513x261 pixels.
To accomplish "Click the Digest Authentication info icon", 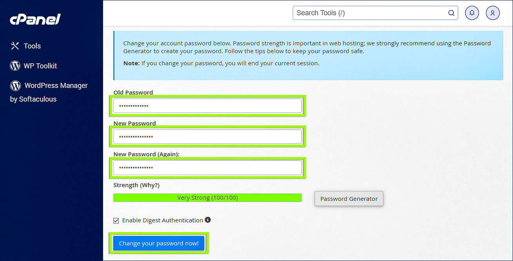I will tap(208, 220).
